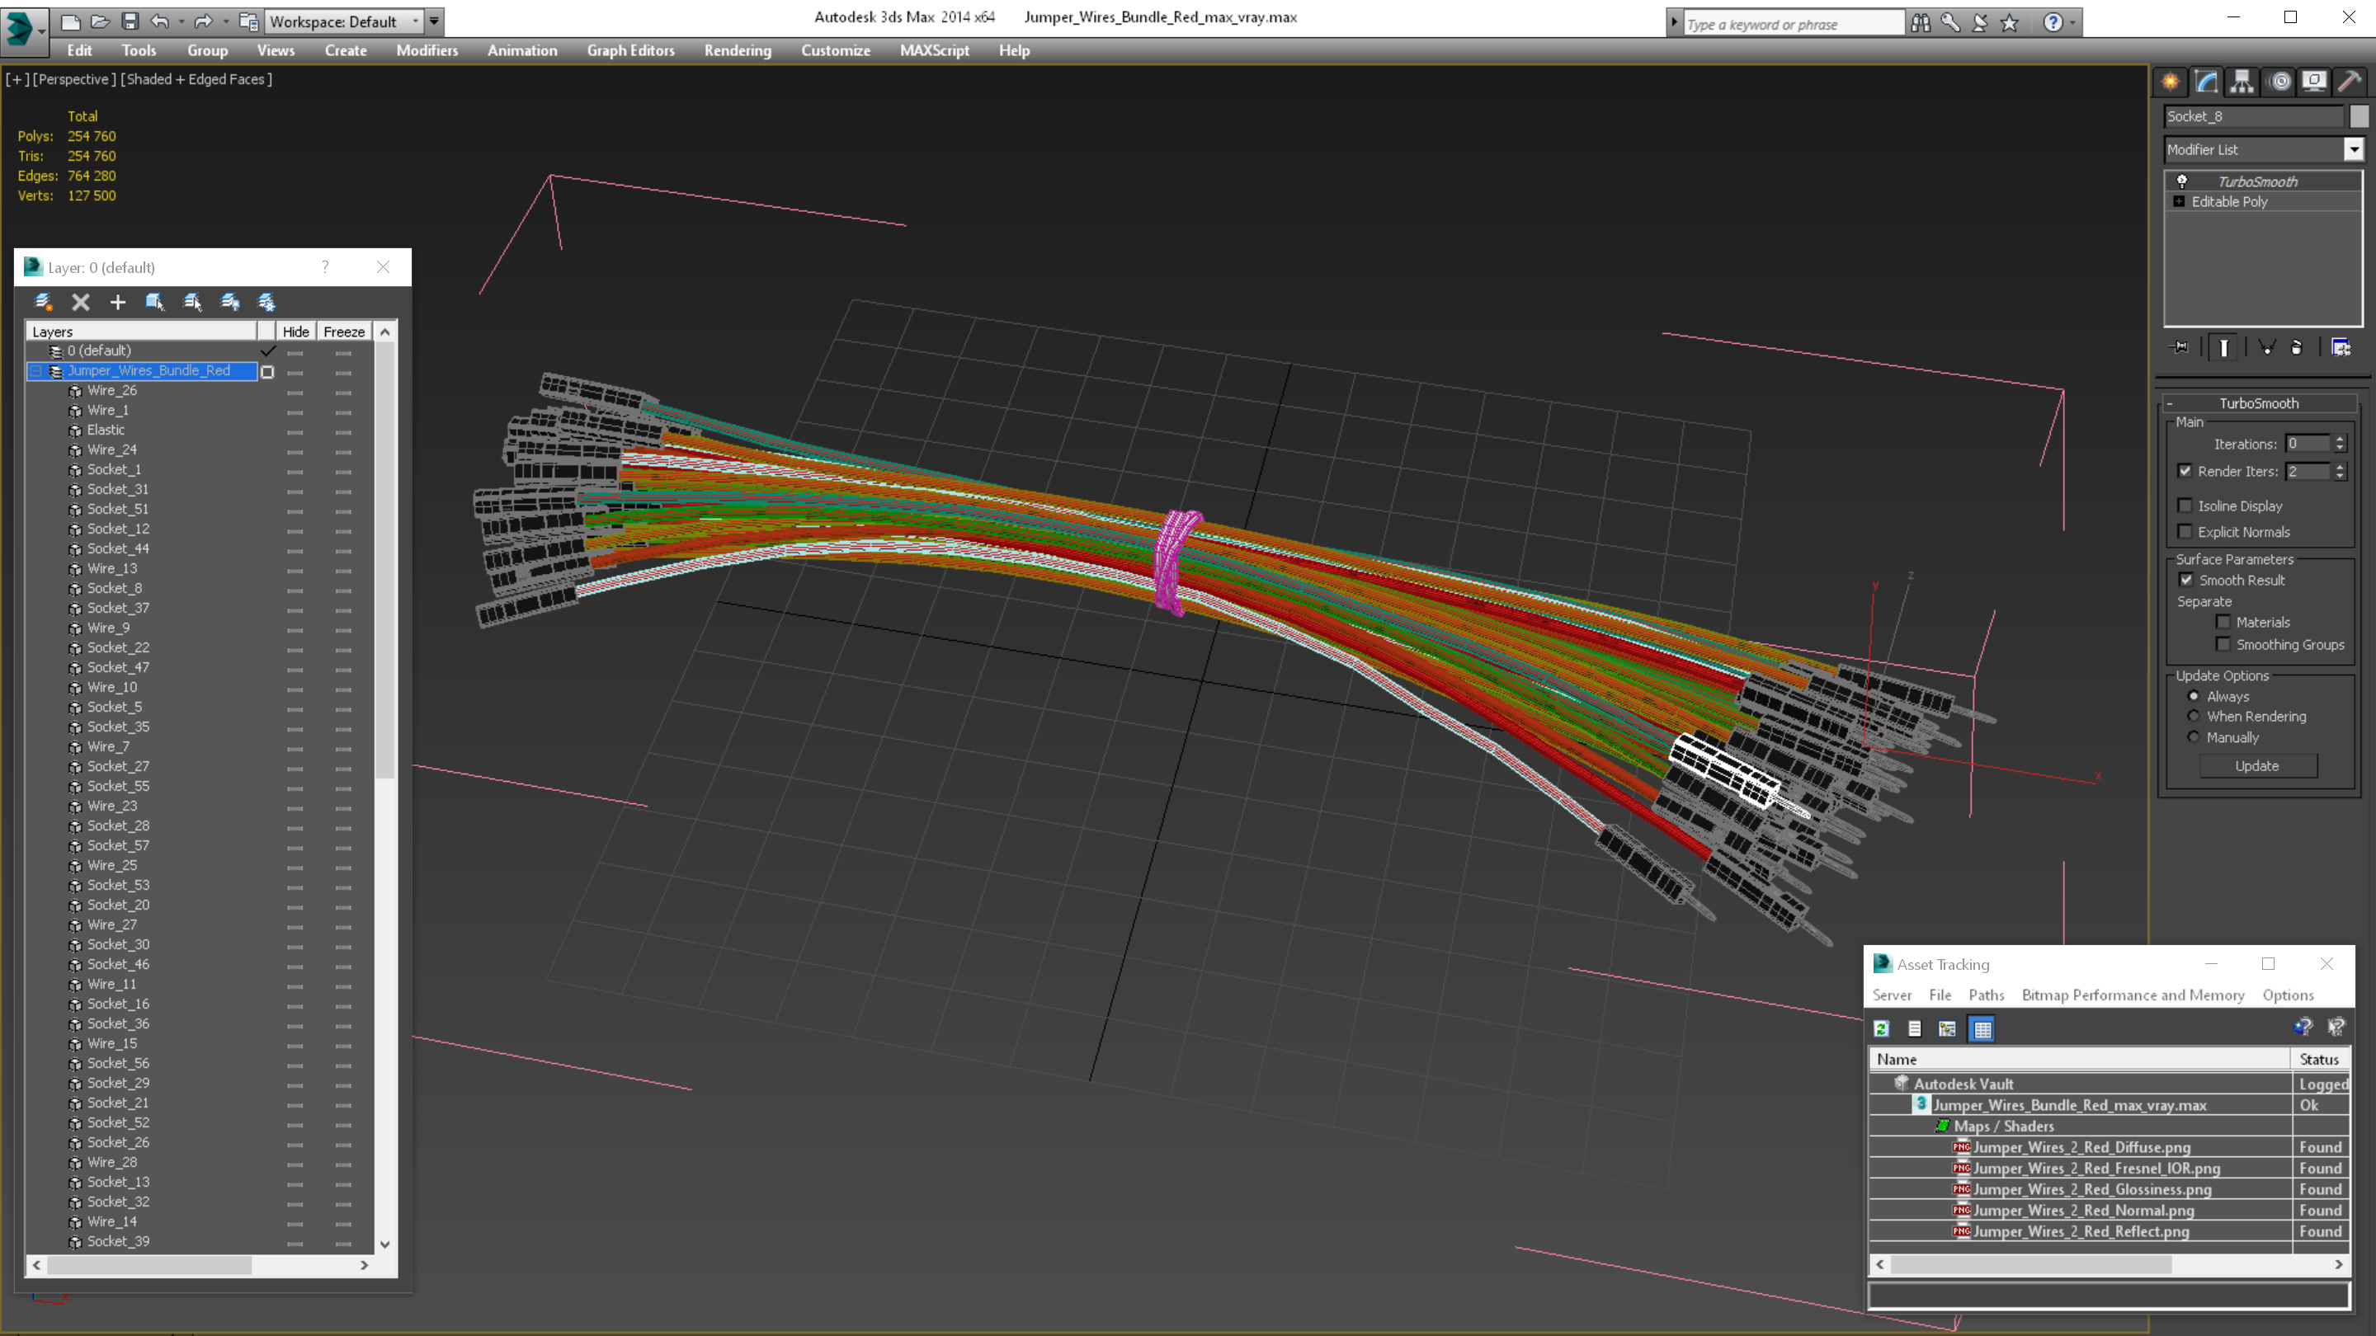This screenshot has width=2376, height=1336.
Task: Open Bitmap Performance and Memory menu
Action: pyautogui.click(x=2133, y=995)
